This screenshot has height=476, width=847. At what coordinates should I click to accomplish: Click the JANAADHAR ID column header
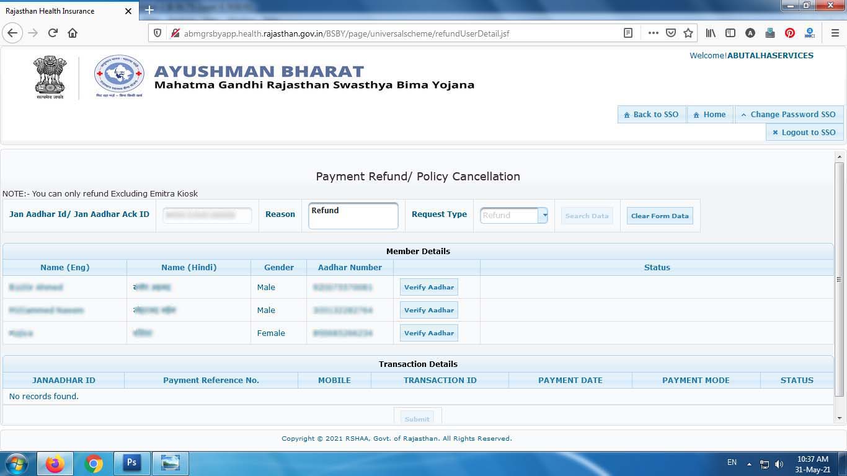pos(64,380)
